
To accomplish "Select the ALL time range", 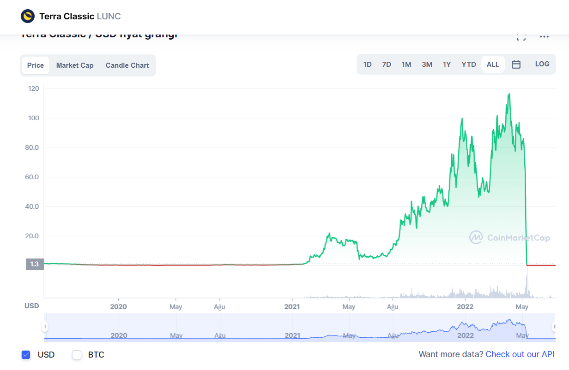I will 493,65.
